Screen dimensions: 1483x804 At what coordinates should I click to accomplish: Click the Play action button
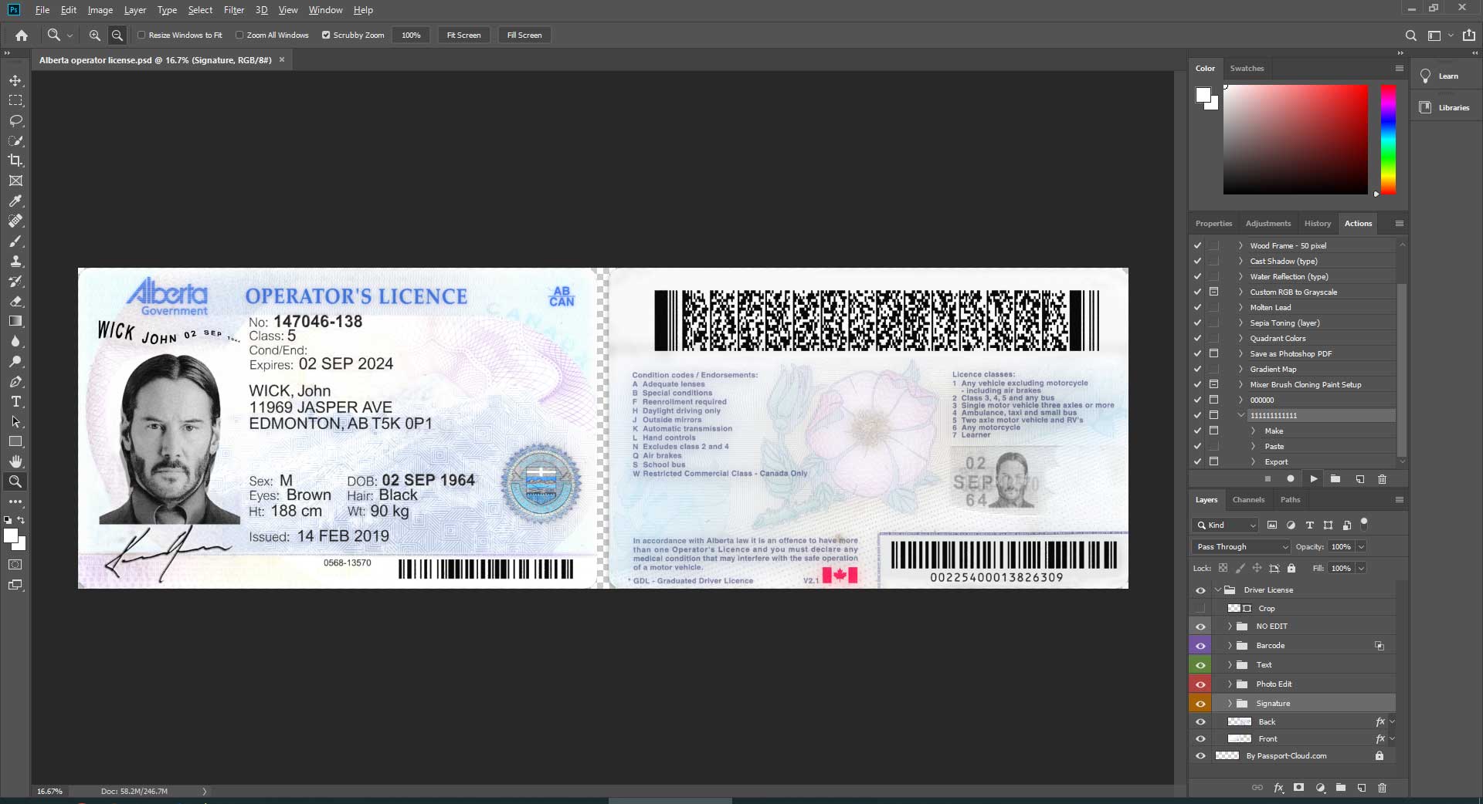[x=1313, y=479]
